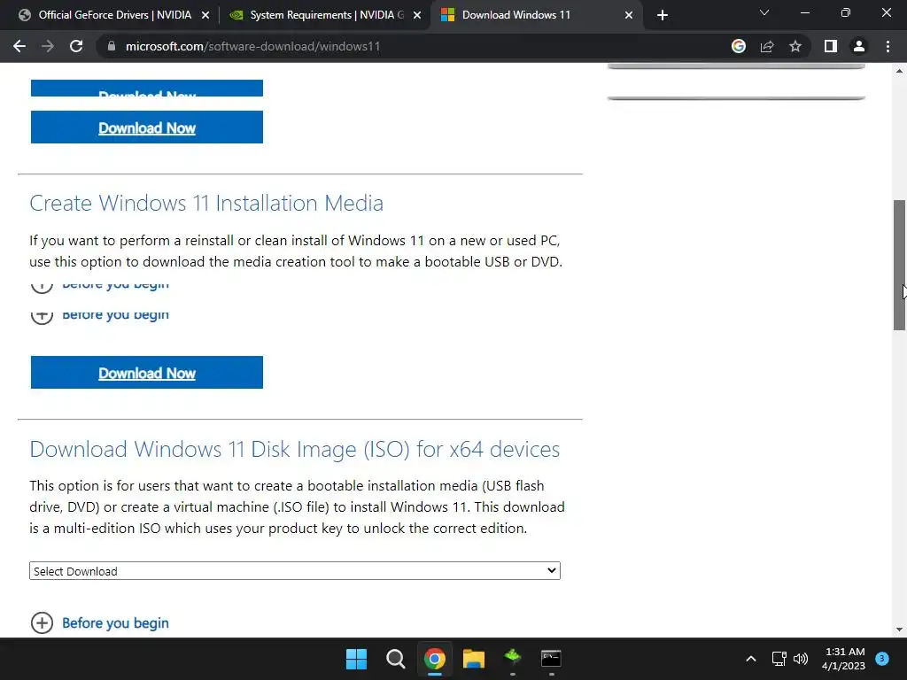Open taskbar Search
Viewport: 907px width, 680px height.
(x=396, y=659)
